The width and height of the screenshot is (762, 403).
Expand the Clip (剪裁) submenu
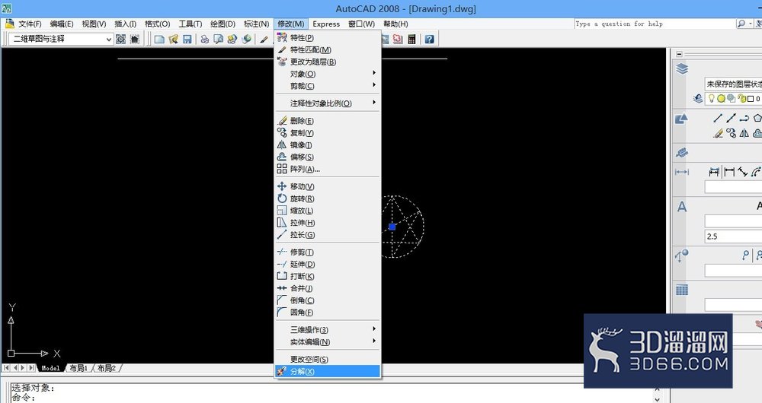pos(327,86)
